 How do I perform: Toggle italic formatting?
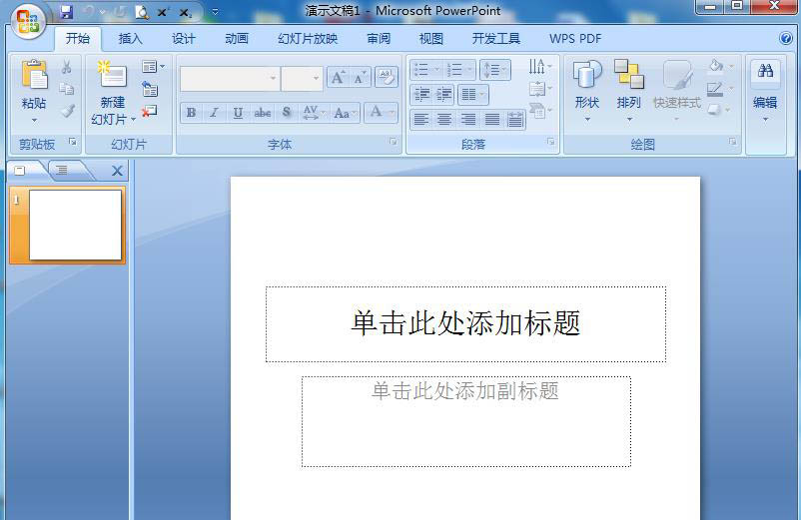[214, 113]
